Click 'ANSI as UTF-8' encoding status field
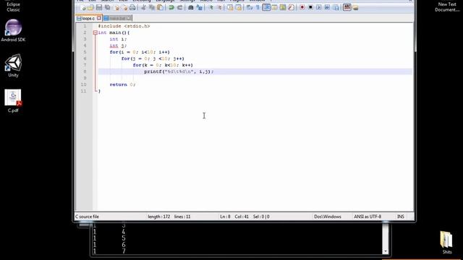This screenshot has height=260, width=463. pyautogui.click(x=368, y=217)
